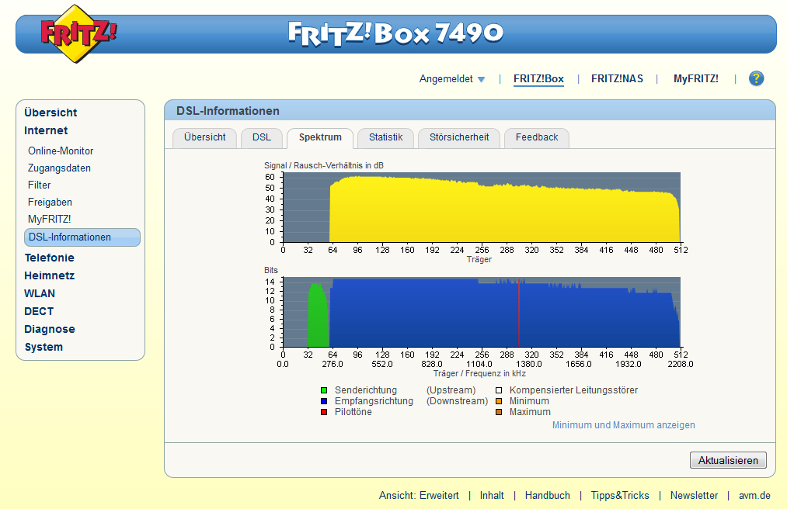Click the '(Downstream)' legend text
The image size is (787, 509).
point(457,401)
